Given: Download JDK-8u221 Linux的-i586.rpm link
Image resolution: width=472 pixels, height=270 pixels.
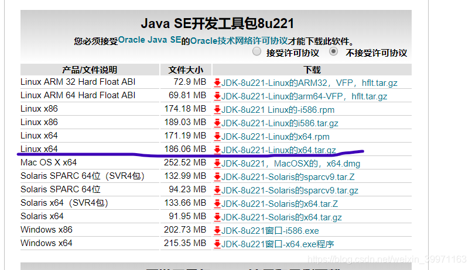Looking at the screenshot, I should point(278,110).
